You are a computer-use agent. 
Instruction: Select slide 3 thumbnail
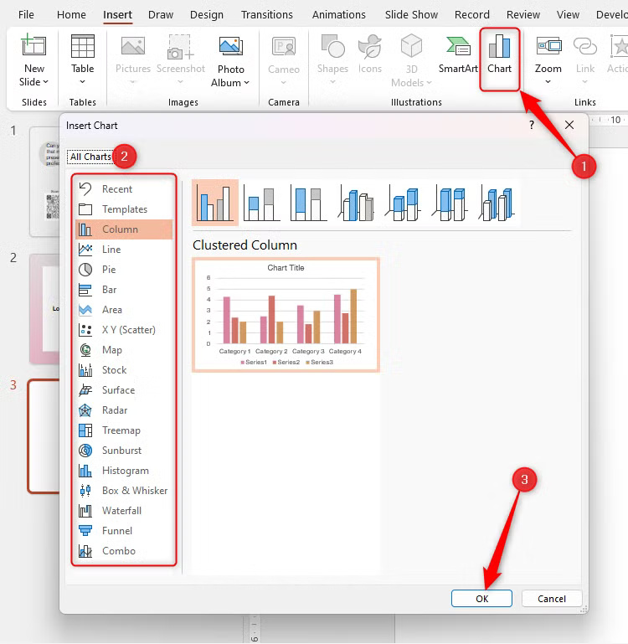click(44, 436)
